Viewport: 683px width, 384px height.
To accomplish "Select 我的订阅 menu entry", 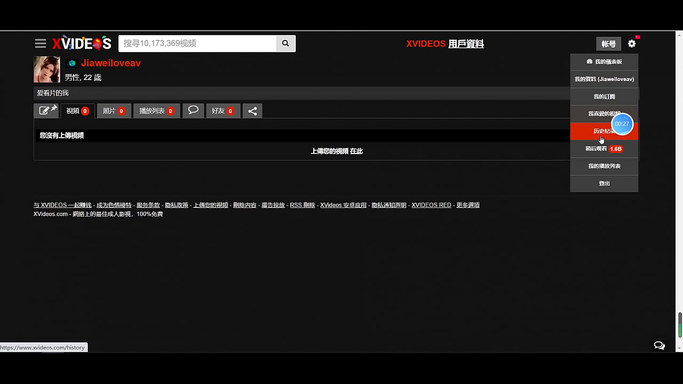I will (x=604, y=97).
